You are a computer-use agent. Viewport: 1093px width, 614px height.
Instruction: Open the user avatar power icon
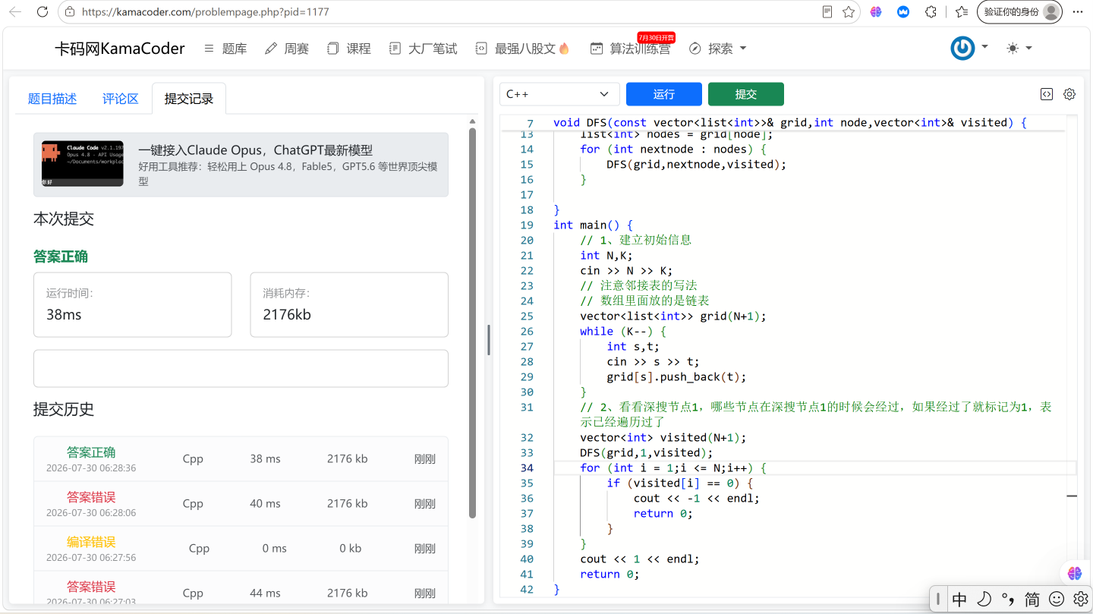tap(962, 48)
